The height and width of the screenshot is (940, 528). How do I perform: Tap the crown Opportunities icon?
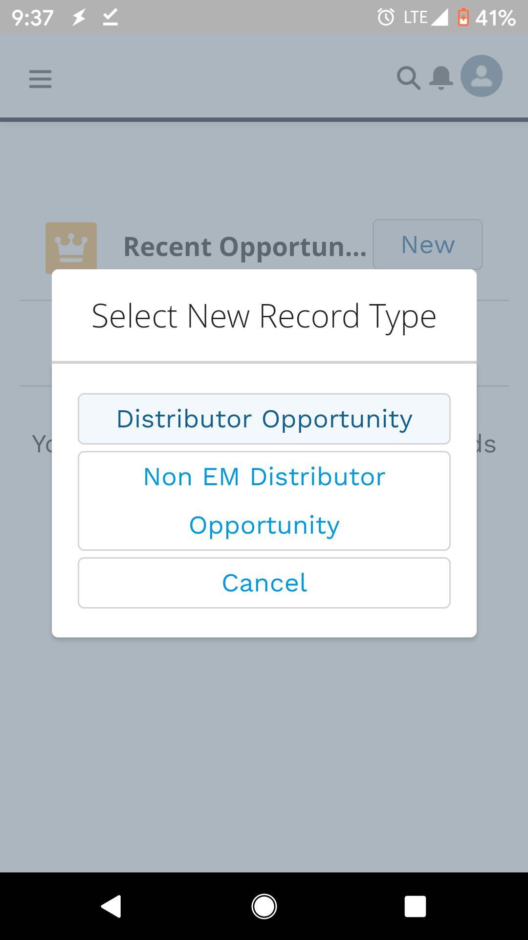71,248
